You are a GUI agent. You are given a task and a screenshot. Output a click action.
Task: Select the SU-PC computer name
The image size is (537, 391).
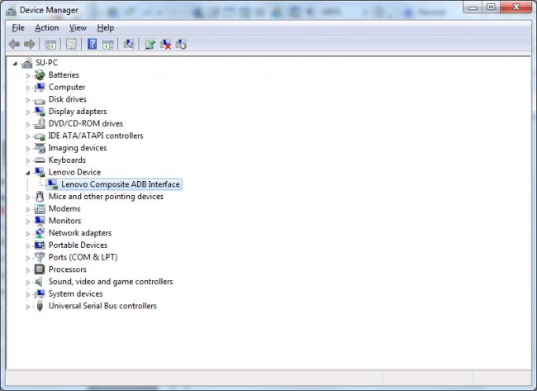47,63
